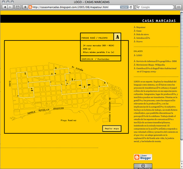Click the '24 casas marcadas' line

pyautogui.click(x=99, y=45)
